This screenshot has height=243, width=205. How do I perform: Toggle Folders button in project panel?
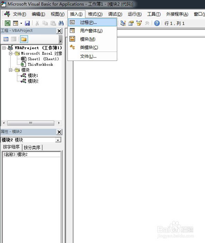pos(24,39)
